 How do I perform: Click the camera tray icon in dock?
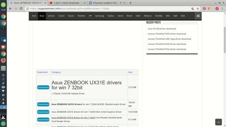3,87
